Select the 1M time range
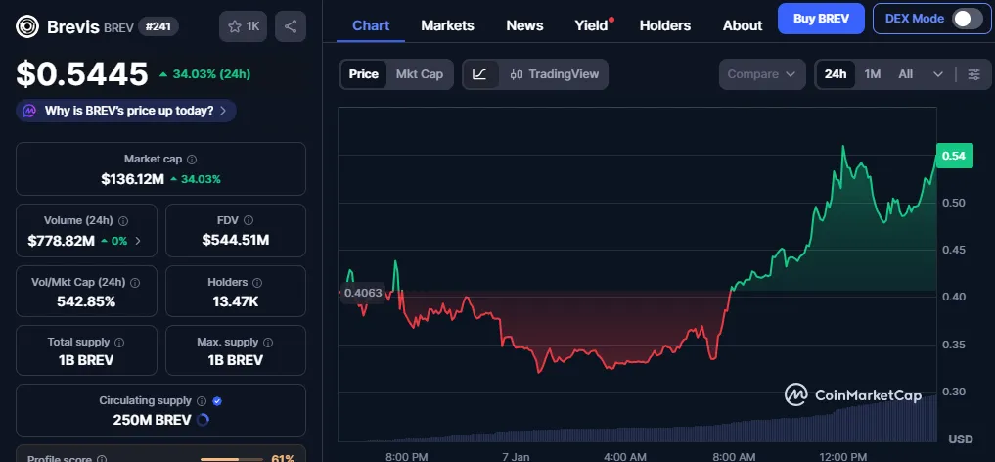Viewport: 995px width, 462px height. 873,74
